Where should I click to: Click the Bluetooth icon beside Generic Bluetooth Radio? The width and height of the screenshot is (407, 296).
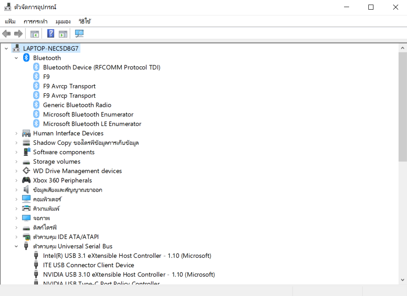(37, 105)
